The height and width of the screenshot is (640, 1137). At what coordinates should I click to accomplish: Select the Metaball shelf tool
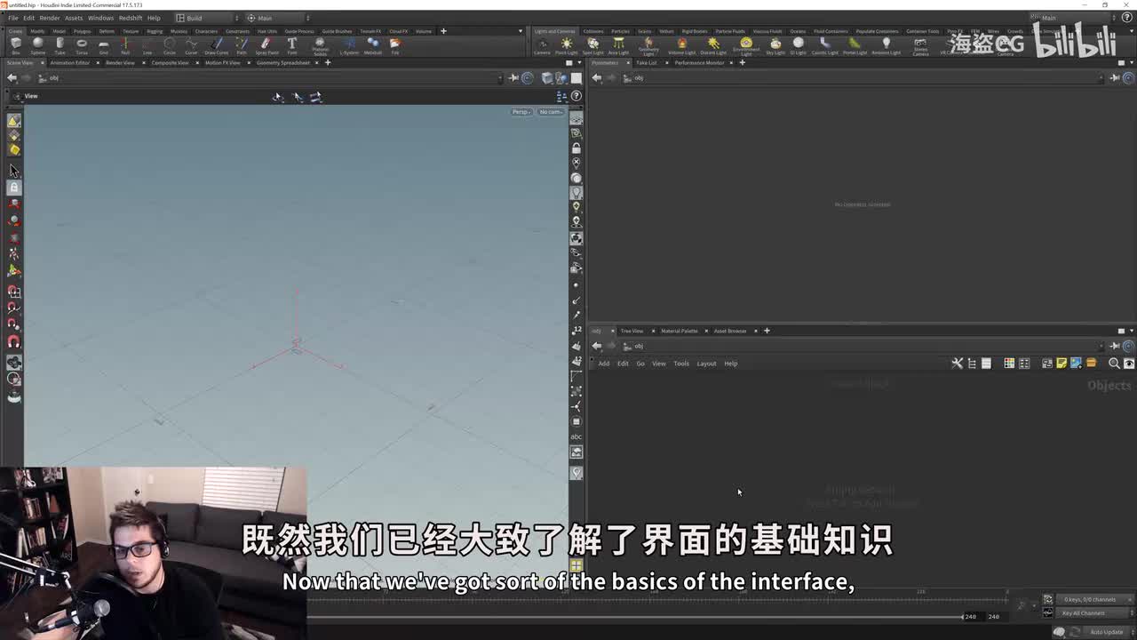pyautogui.click(x=373, y=45)
